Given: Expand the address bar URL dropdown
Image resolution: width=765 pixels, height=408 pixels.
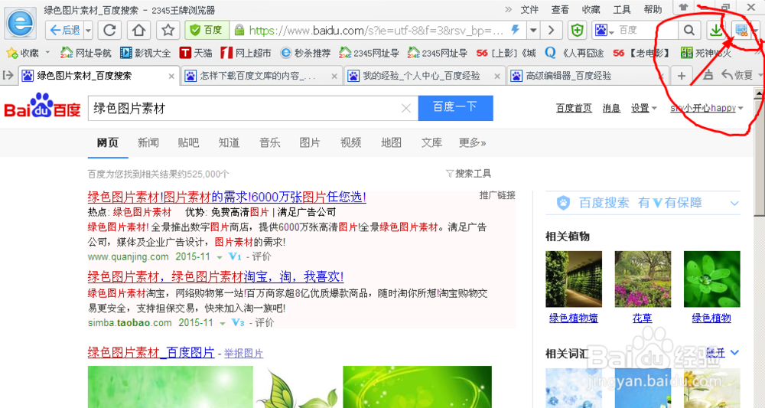Looking at the screenshot, I should tap(533, 31).
